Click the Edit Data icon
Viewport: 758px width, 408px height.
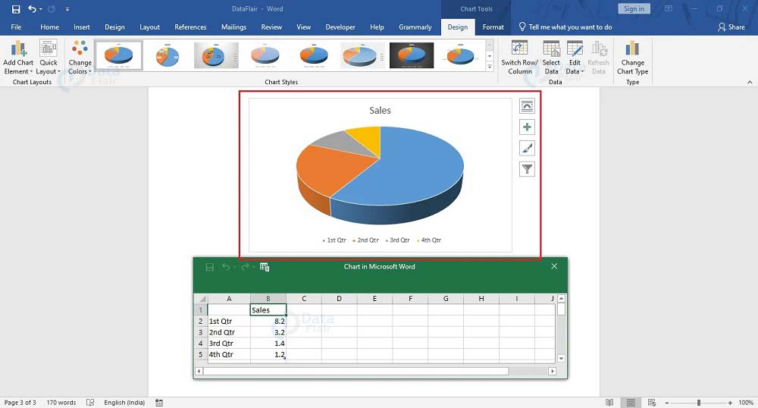point(575,50)
